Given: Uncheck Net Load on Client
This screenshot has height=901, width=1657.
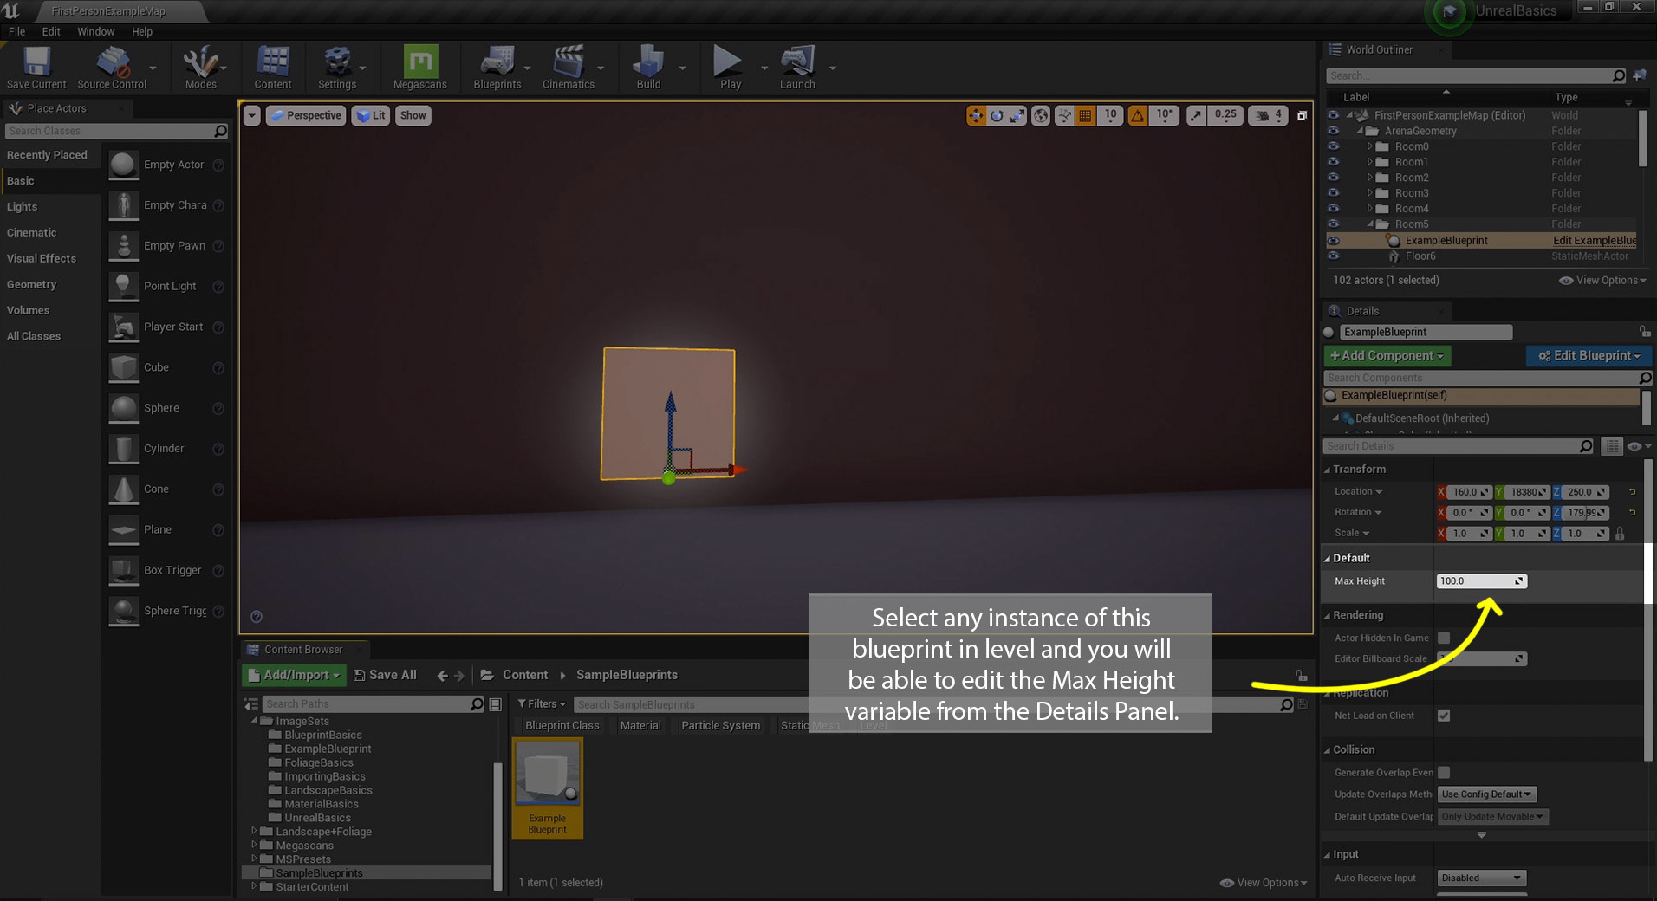Looking at the screenshot, I should click(x=1444, y=716).
